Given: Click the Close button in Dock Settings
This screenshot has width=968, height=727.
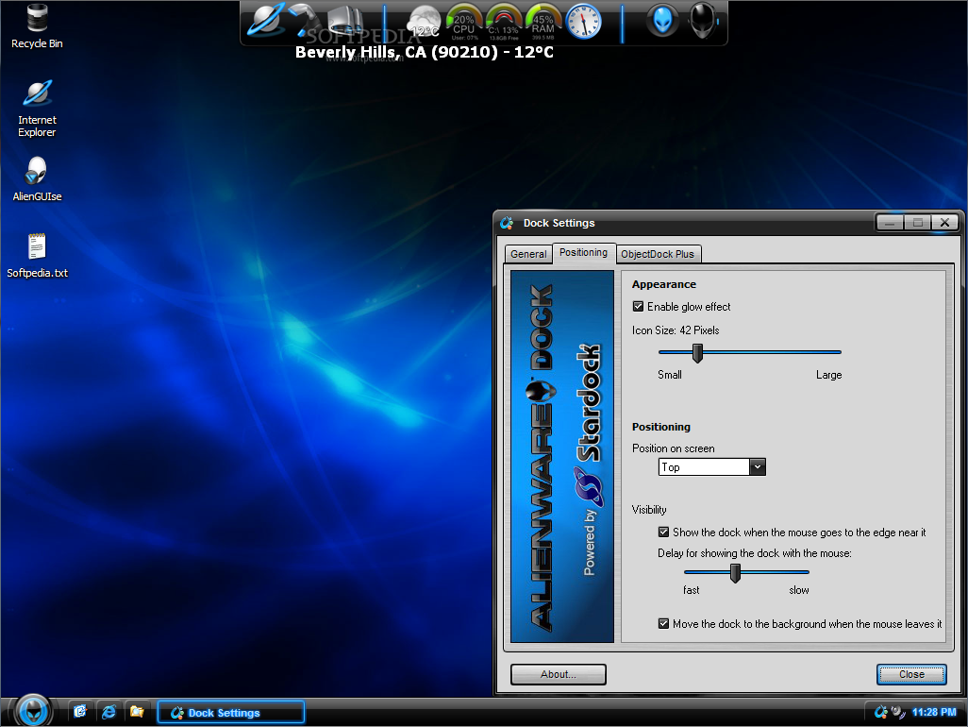Looking at the screenshot, I should pyautogui.click(x=911, y=674).
